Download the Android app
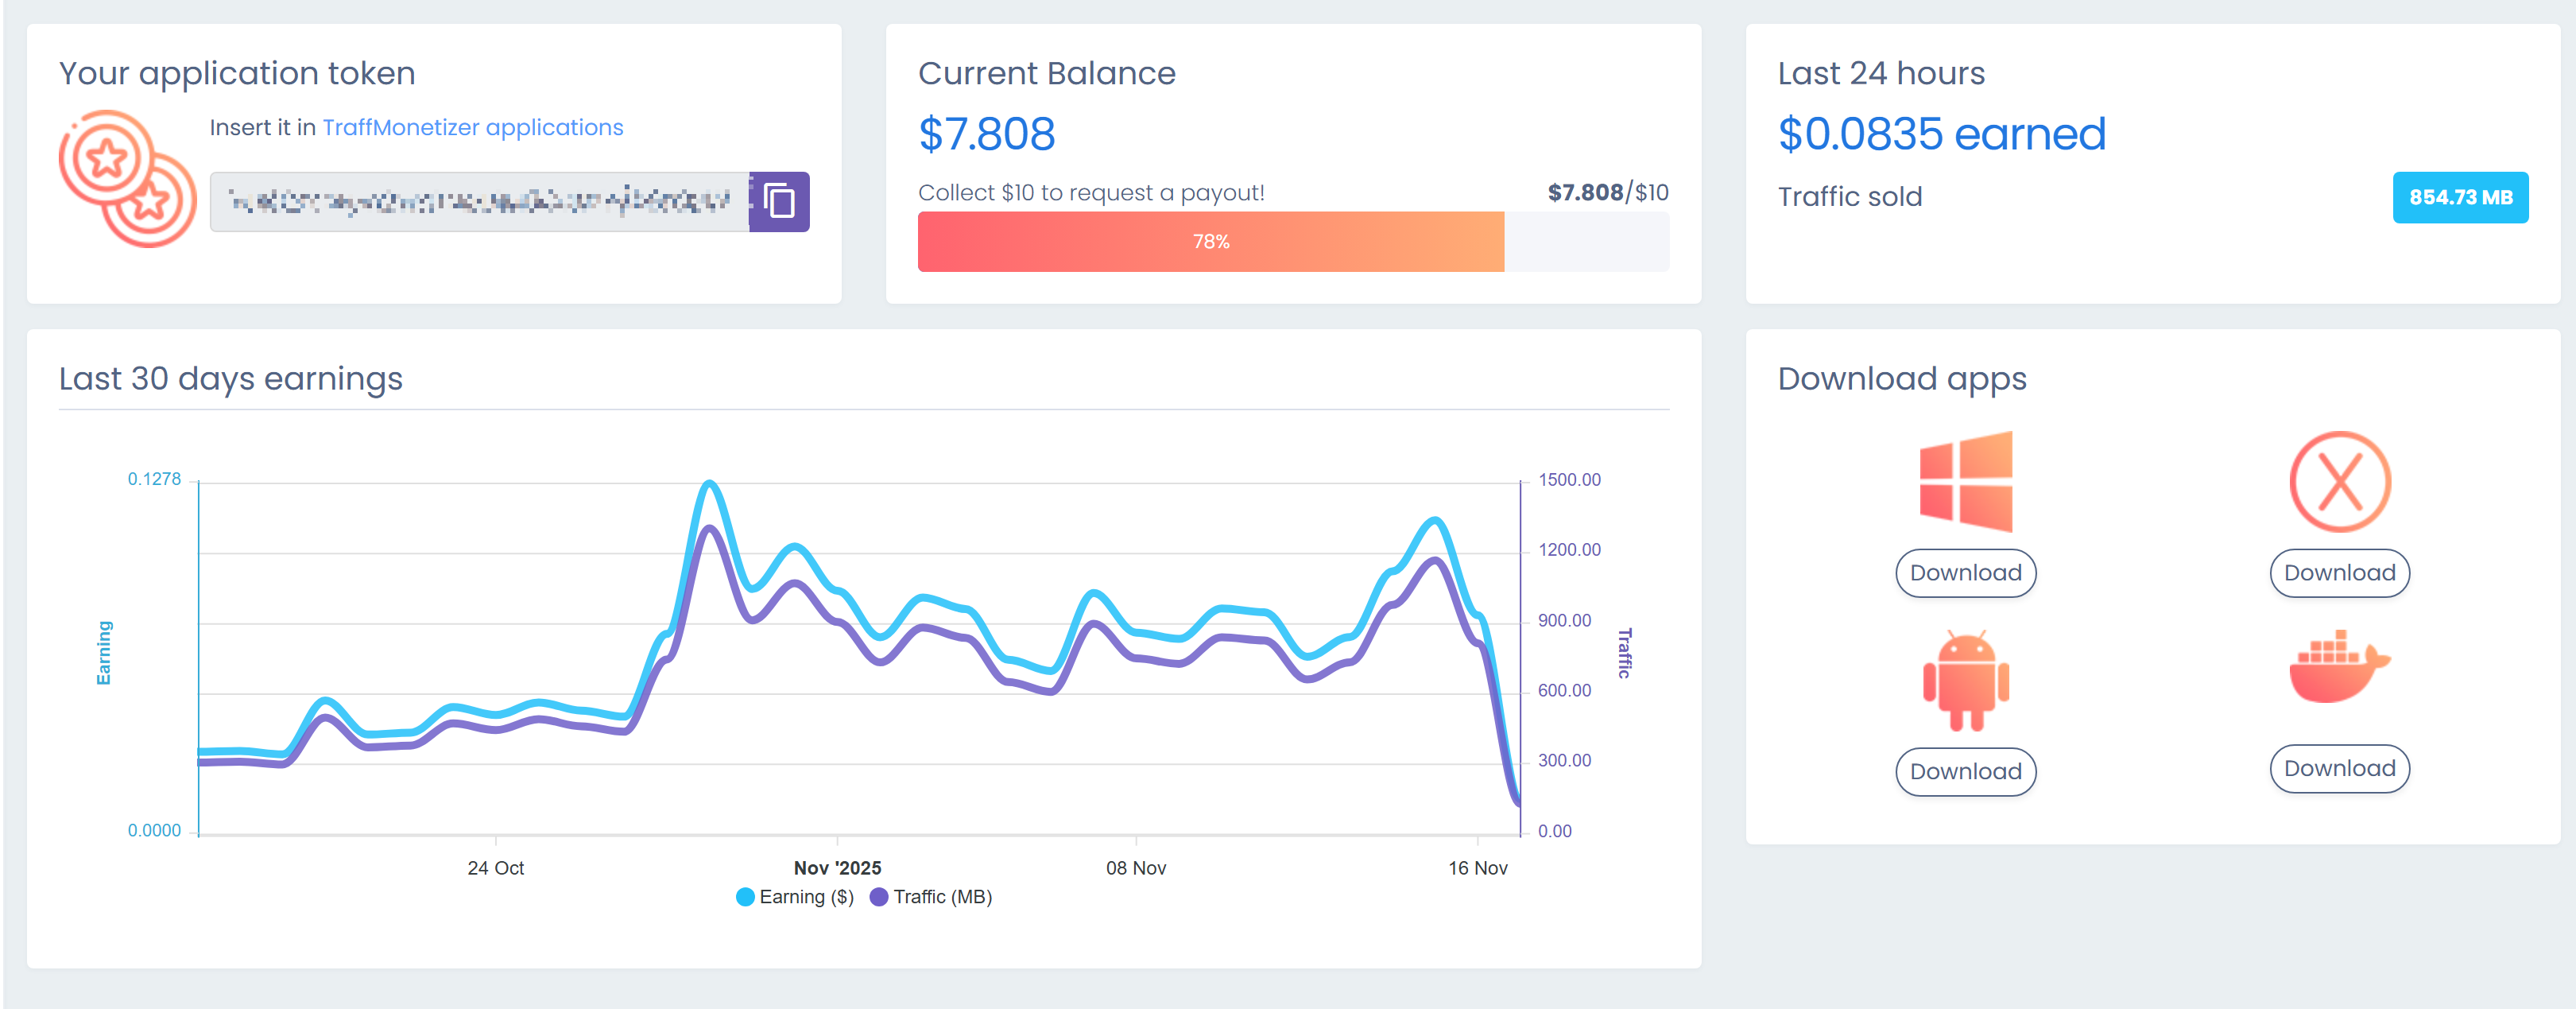Viewport: 2576px width, 1009px height. [x=1965, y=772]
